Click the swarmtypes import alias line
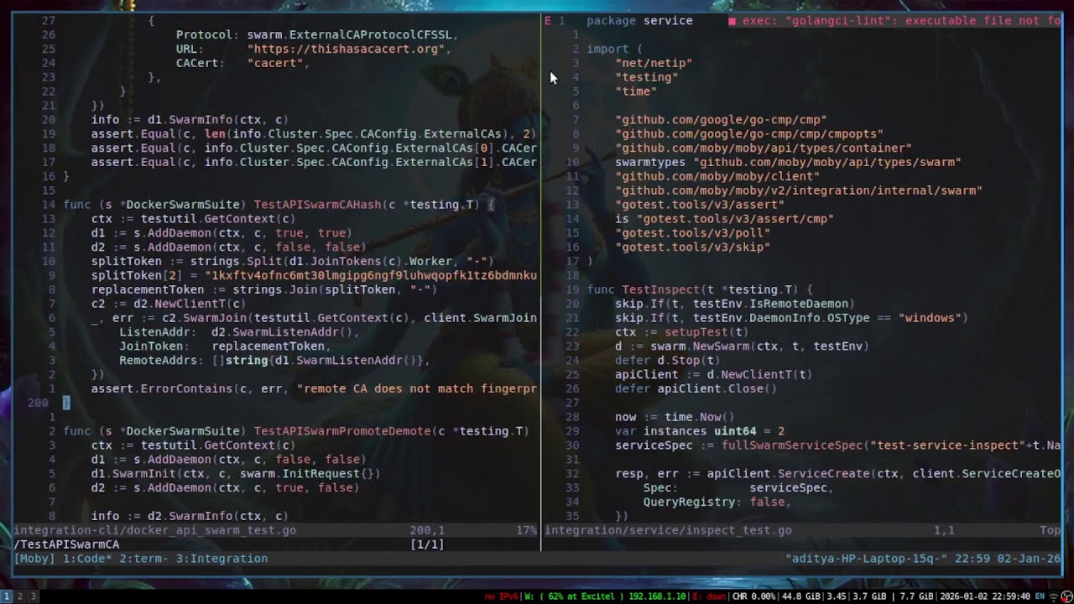Image resolution: width=1074 pixels, height=604 pixels. pyautogui.click(x=788, y=162)
